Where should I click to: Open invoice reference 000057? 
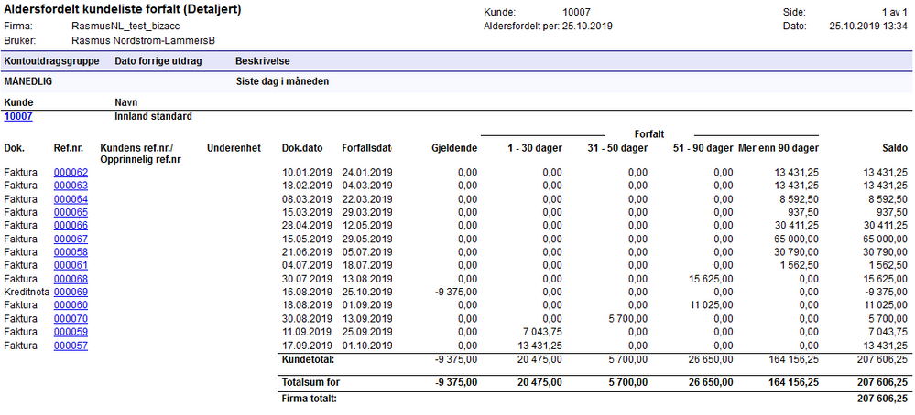pyautogui.click(x=71, y=346)
